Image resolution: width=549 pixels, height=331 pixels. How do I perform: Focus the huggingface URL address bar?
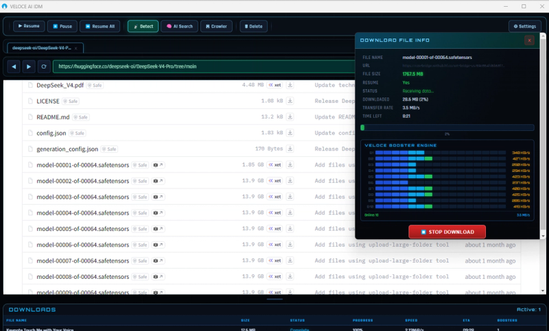click(204, 66)
